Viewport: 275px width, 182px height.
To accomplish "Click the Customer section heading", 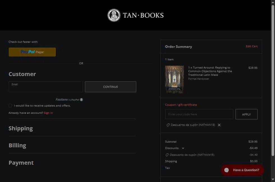I will 22,74.
